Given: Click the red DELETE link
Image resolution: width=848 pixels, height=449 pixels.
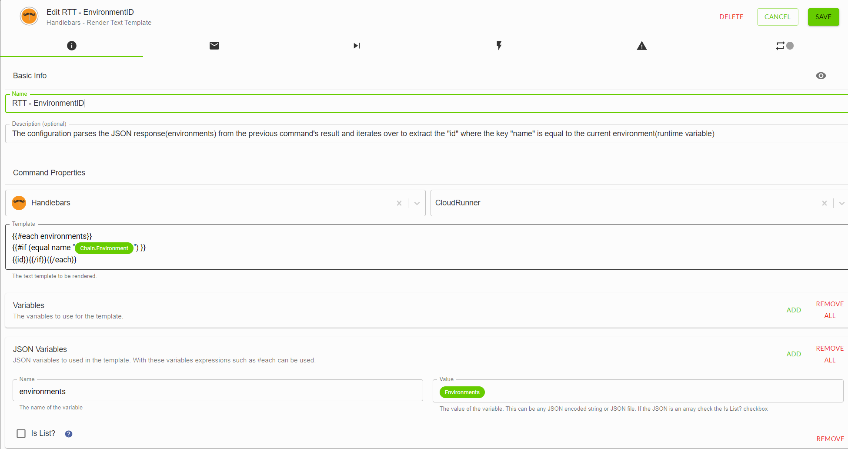Looking at the screenshot, I should tap(731, 17).
